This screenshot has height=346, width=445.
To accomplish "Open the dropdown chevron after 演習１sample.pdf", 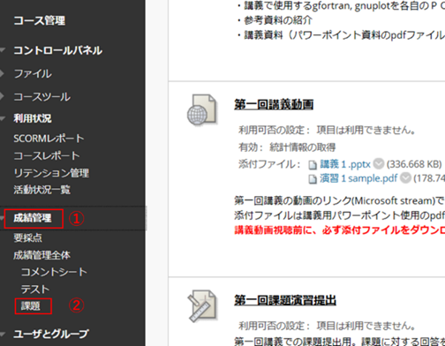I will tap(405, 178).
